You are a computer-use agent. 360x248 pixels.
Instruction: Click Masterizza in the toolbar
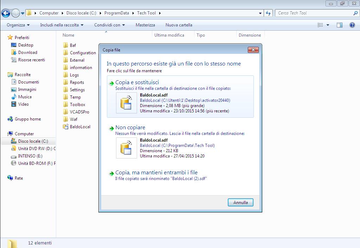(145, 25)
